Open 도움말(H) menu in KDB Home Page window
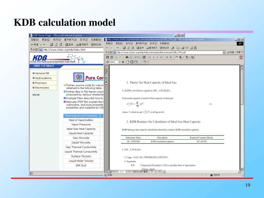264x198 pixels. pos(96,39)
